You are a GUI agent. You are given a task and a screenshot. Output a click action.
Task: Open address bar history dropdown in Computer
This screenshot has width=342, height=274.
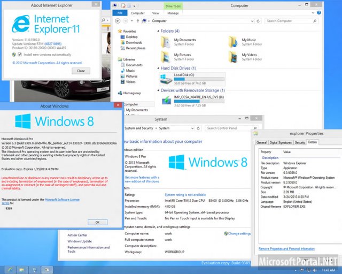252,21
